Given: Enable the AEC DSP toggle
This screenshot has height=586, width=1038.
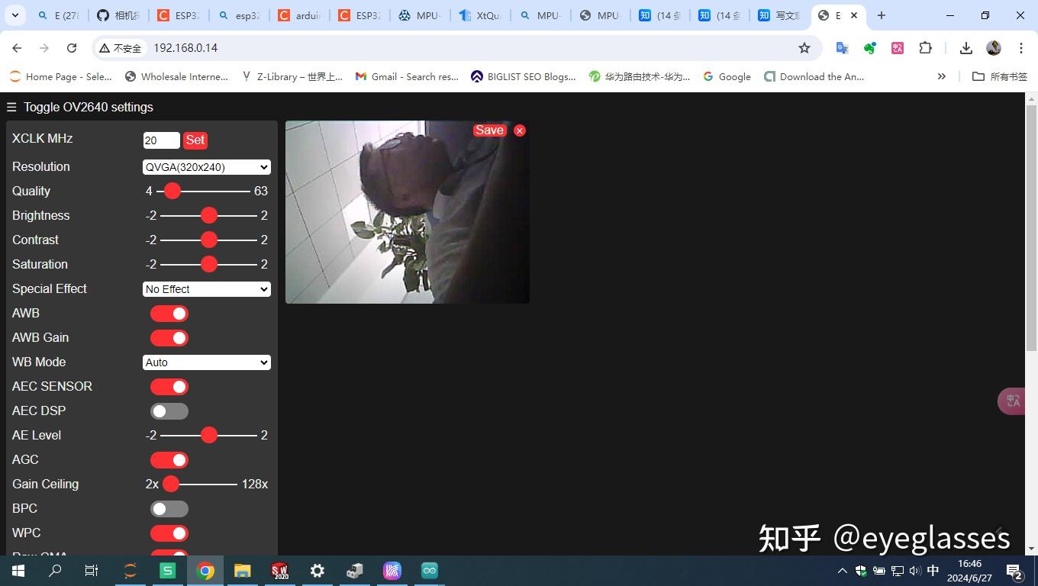Looking at the screenshot, I should (x=169, y=411).
